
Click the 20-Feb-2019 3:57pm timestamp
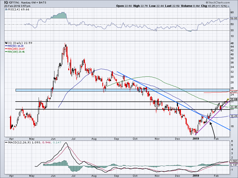point(17,6)
